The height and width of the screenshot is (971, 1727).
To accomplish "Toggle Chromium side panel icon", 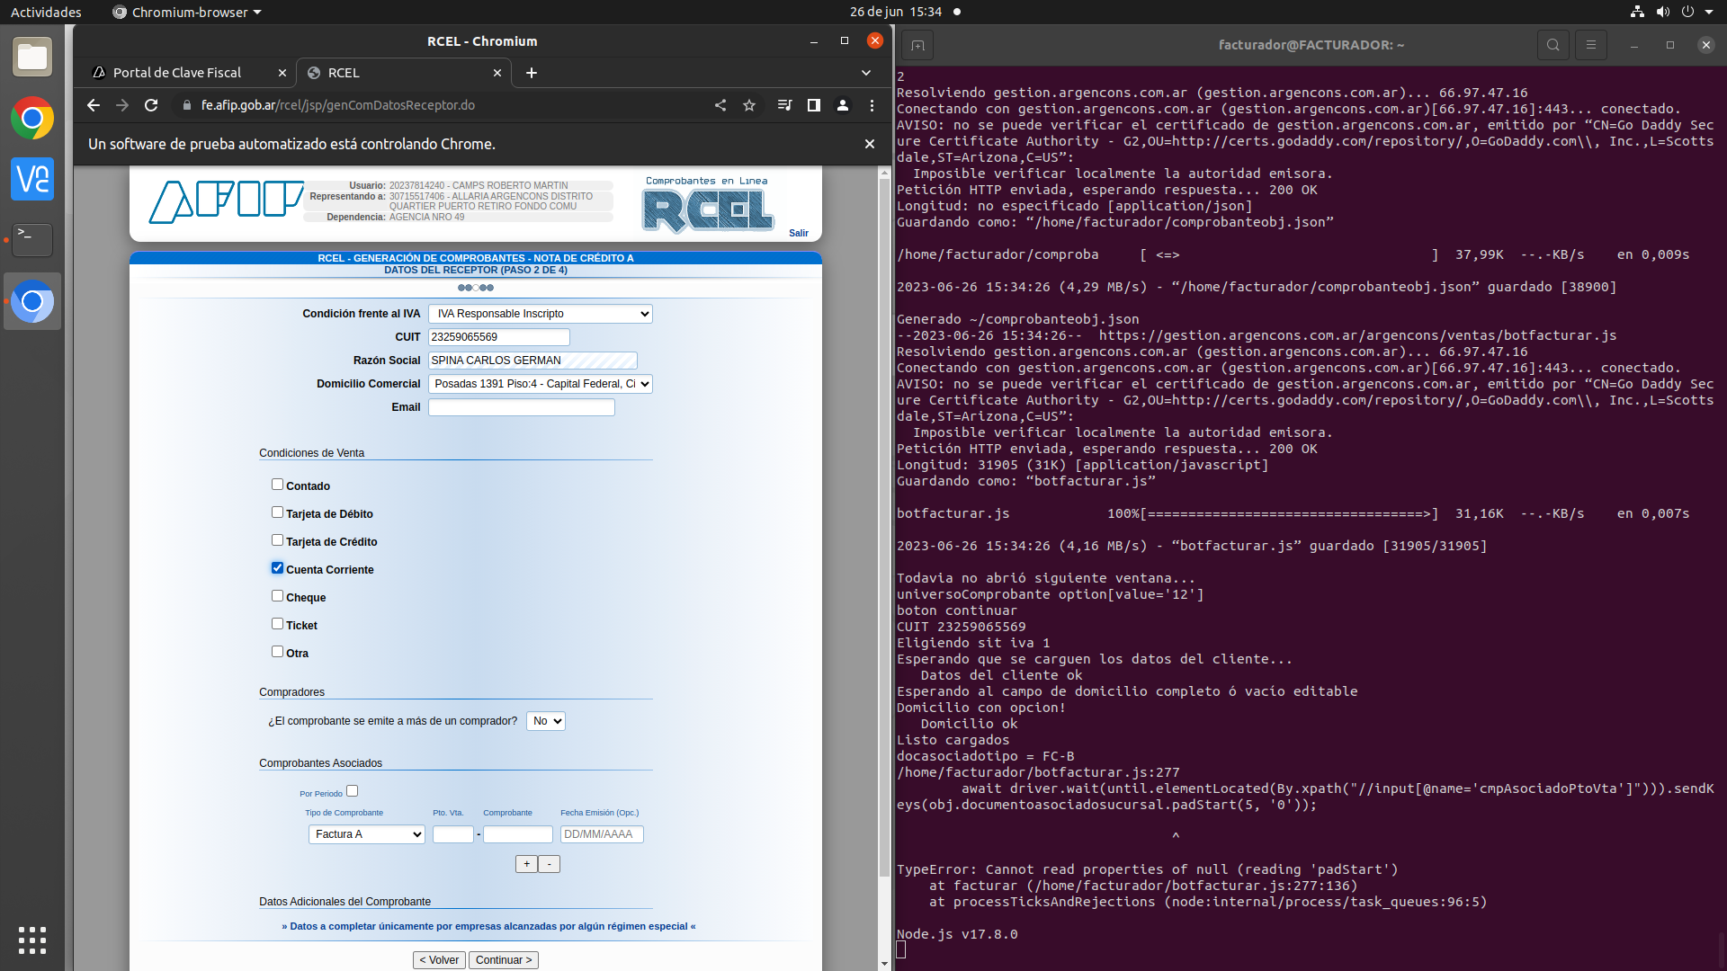I will 813,105.
